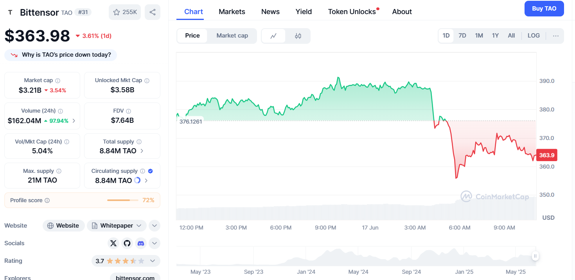Click the 5.04% Vol/Mkt Cap value

point(42,151)
